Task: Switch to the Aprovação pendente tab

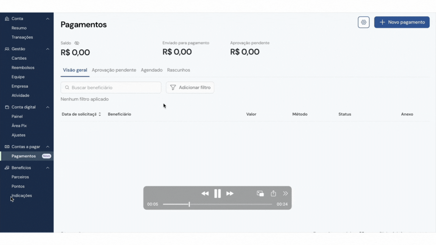Action: click(114, 70)
